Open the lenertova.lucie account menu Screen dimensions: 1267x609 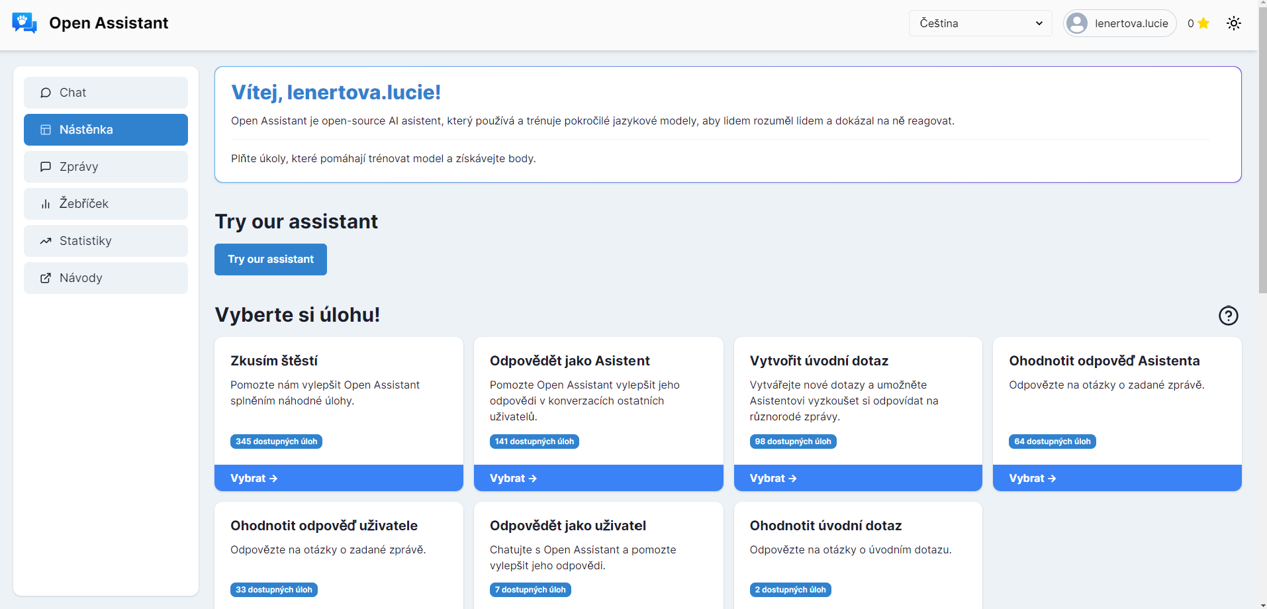pyautogui.click(x=1119, y=23)
